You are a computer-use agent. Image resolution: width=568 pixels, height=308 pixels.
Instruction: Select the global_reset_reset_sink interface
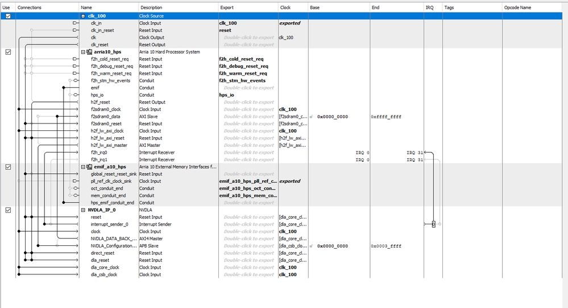pyautogui.click(x=113, y=174)
